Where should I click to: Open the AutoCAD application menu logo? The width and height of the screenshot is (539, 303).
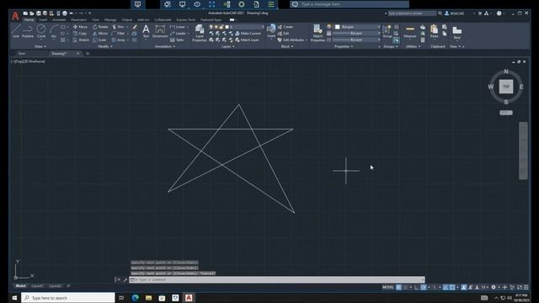click(15, 16)
